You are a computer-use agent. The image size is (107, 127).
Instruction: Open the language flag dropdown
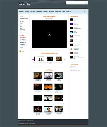point(85,11)
